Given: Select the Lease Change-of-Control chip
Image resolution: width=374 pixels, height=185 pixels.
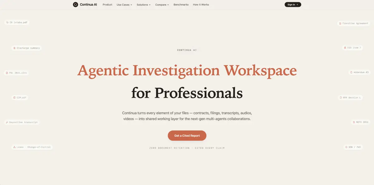Looking at the screenshot, I should [x=32, y=147].
